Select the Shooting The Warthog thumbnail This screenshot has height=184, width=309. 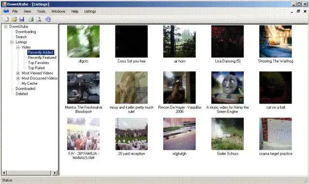click(276, 41)
